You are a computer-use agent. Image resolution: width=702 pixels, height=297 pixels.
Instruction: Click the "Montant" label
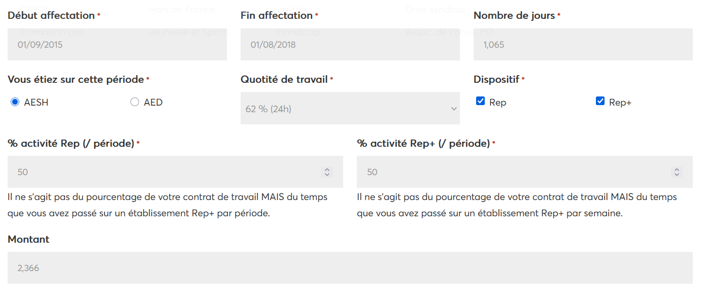click(28, 240)
